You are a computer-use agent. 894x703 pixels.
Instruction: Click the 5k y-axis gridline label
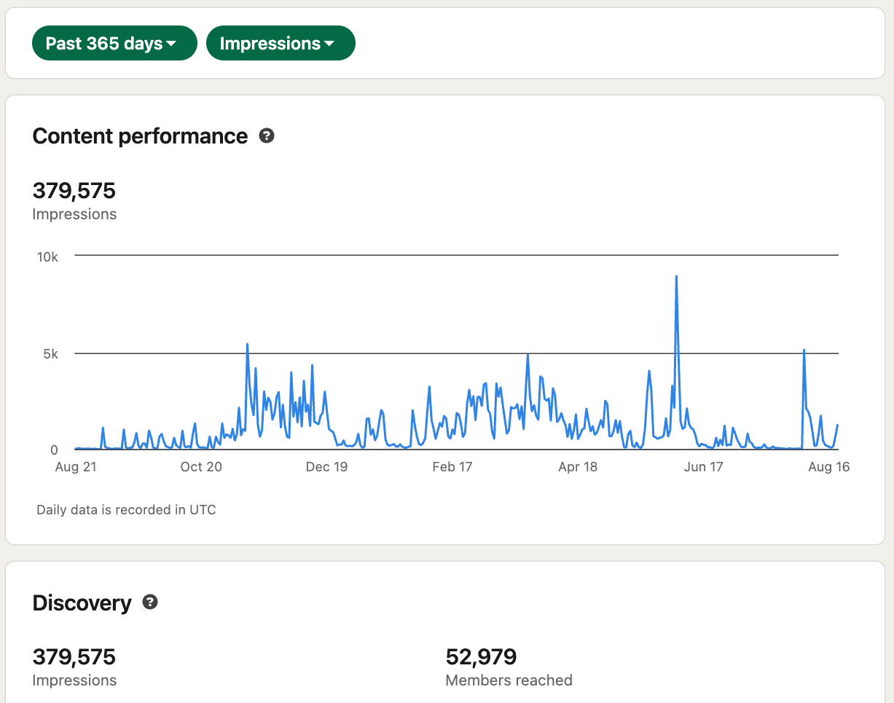point(51,354)
